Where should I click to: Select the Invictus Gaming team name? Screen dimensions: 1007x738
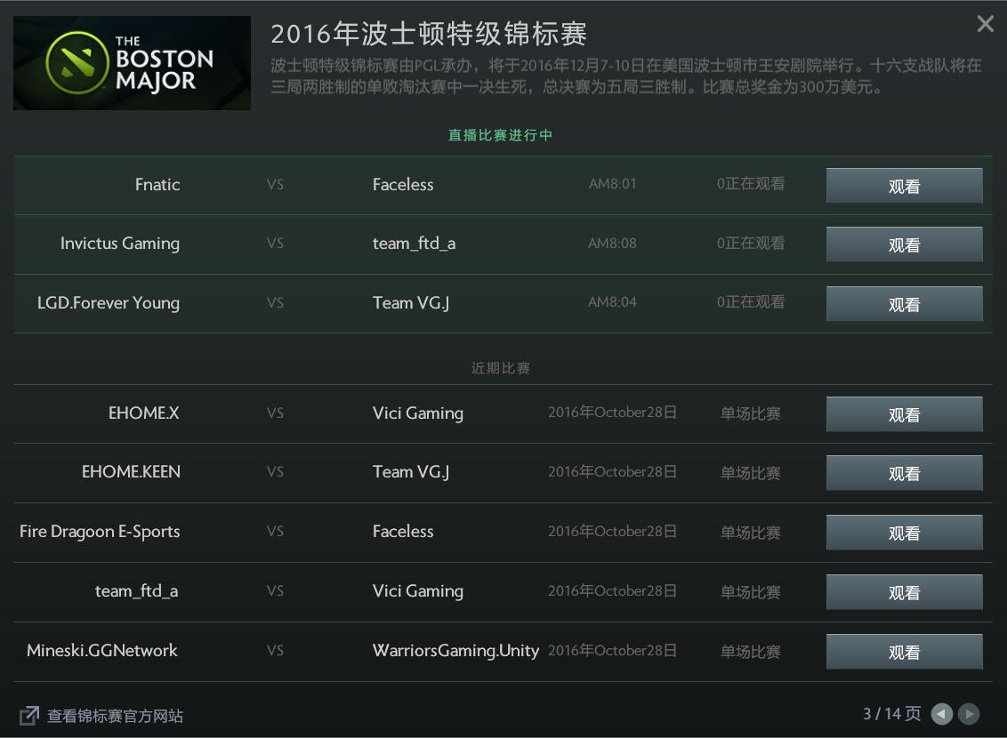click(x=120, y=244)
